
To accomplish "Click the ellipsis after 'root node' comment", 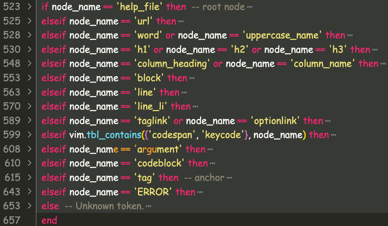I will pos(250,7).
